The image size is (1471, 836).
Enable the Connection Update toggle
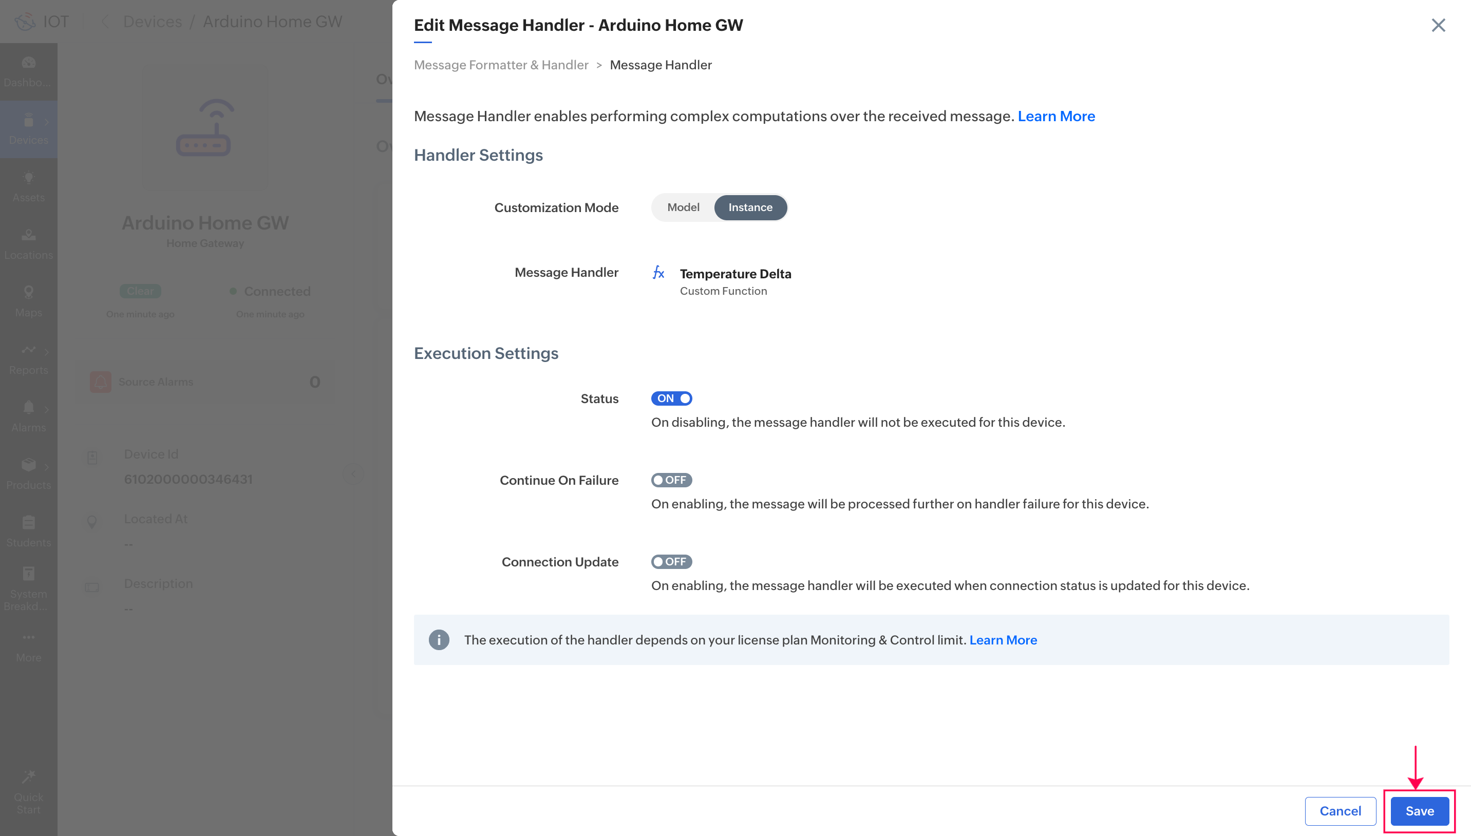[x=671, y=562]
